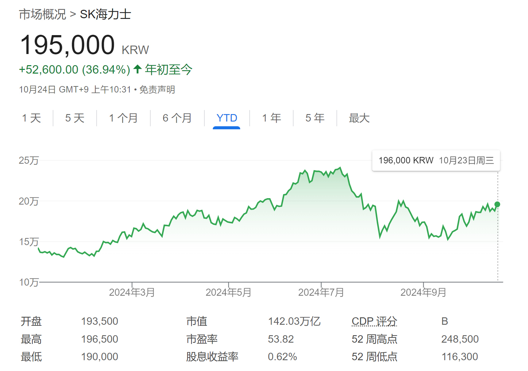Image resolution: width=528 pixels, height=371 pixels.
Task: Open the 免责声明 disclaimer link
Action: click(x=157, y=90)
